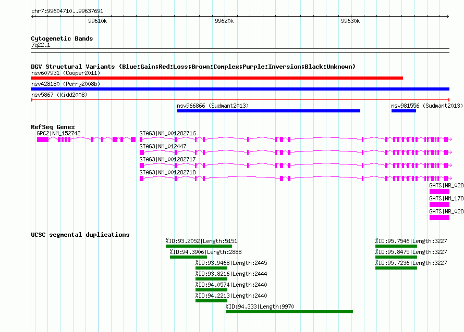
Task: Click the green bar under %ID:94.3906|Length:2888
Action: point(189,257)
